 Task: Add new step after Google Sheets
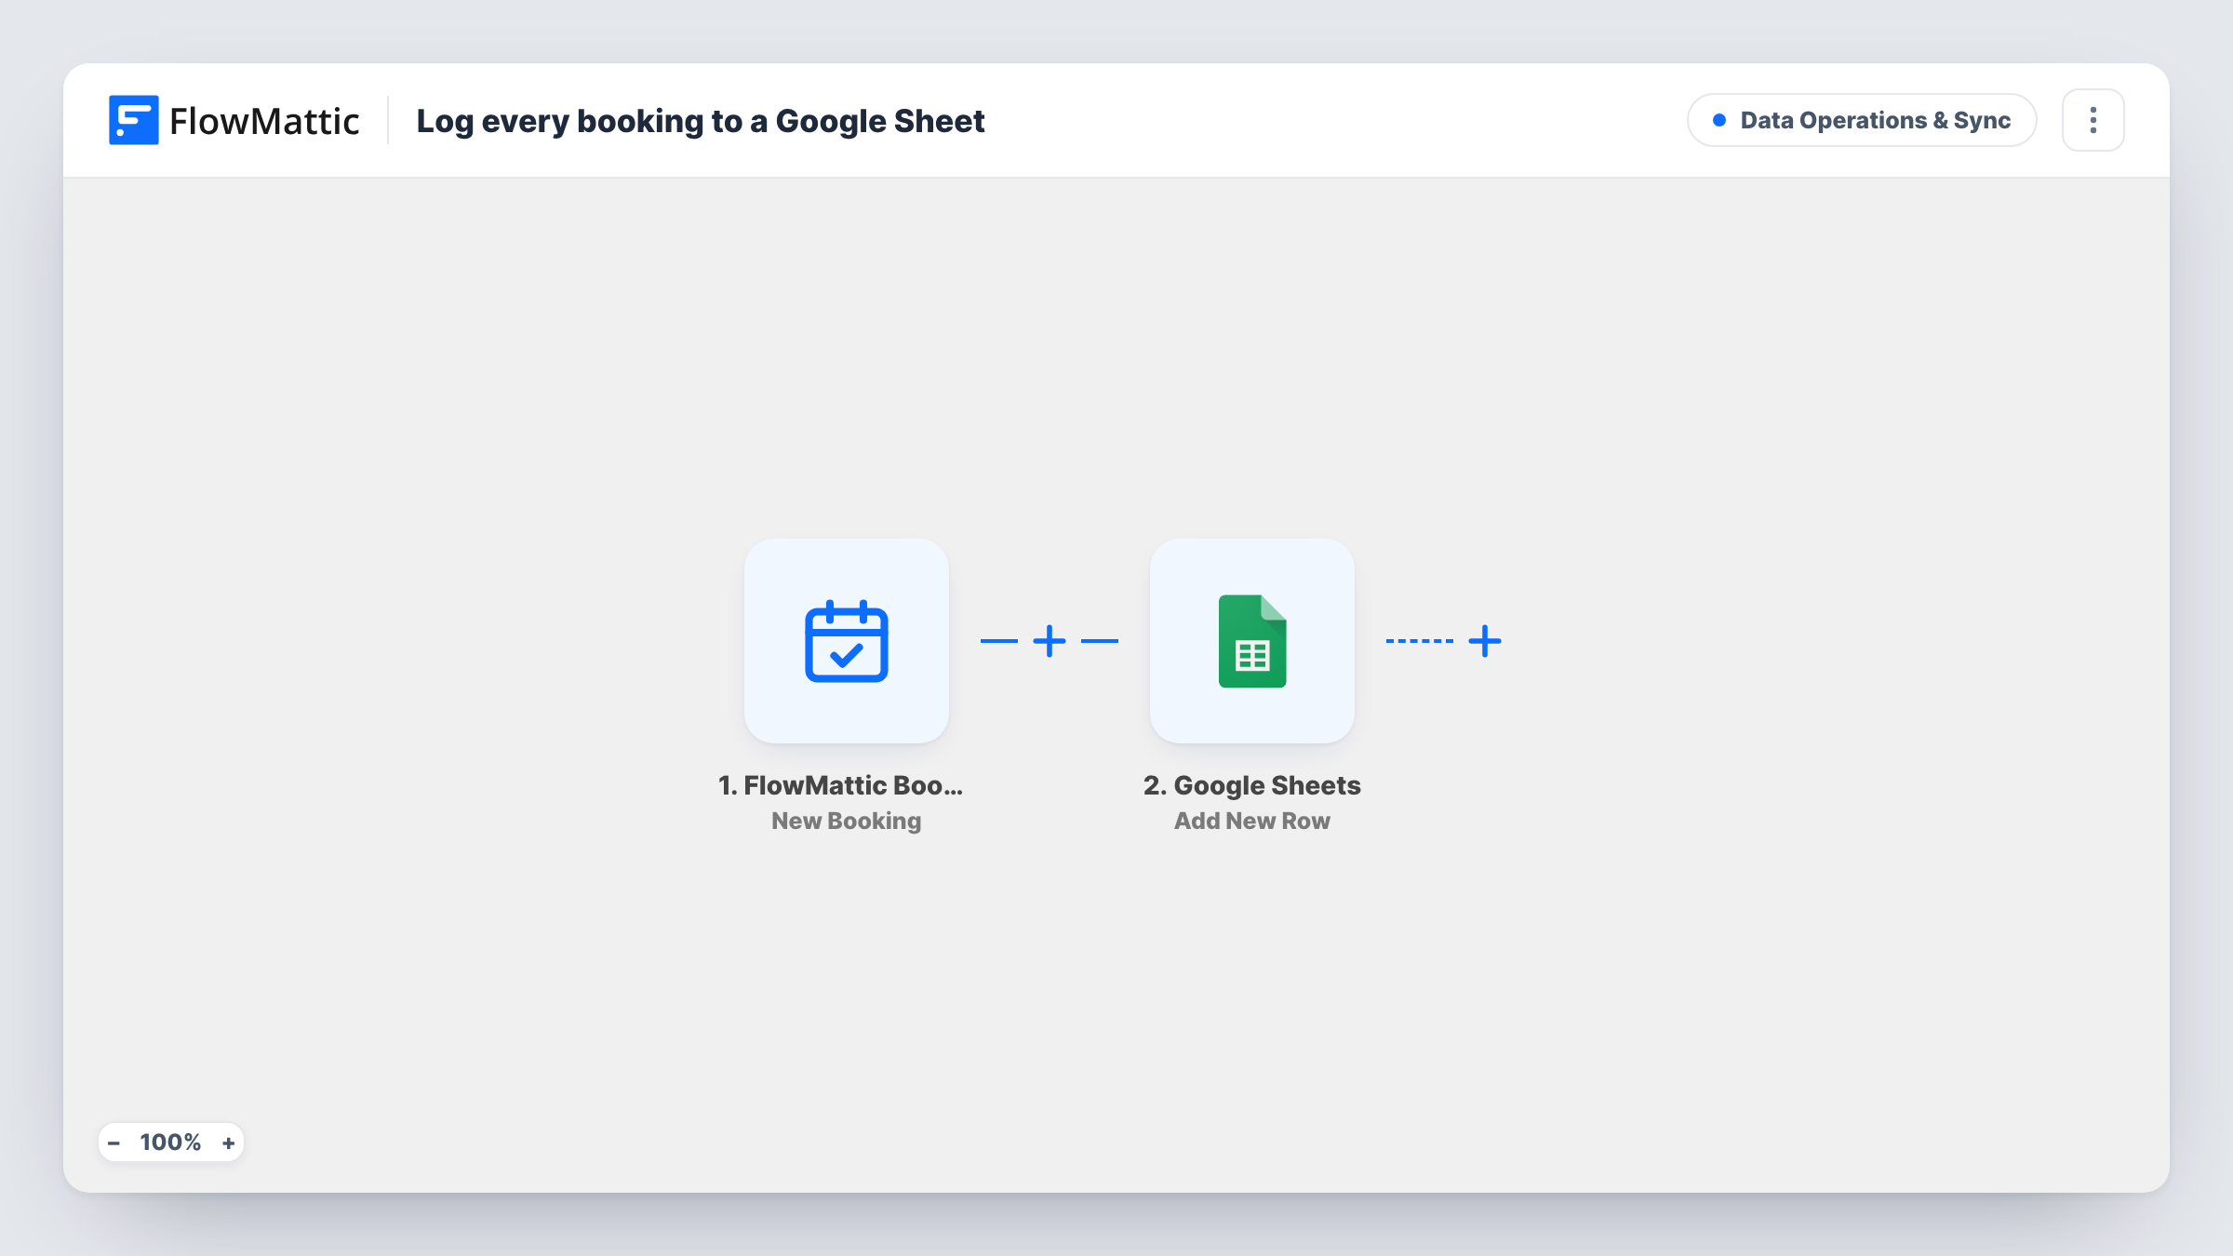coord(1485,641)
